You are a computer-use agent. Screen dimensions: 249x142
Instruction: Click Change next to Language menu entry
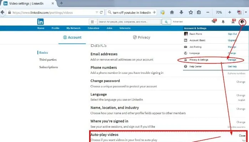click(x=232, y=53)
